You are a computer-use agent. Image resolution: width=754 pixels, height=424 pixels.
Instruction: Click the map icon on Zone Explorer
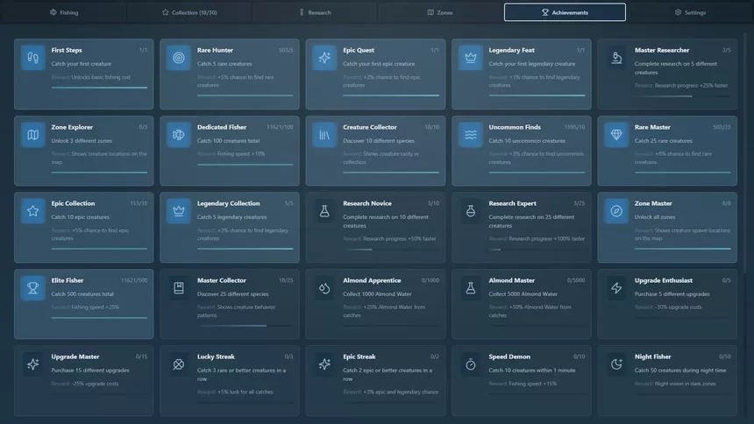coord(32,135)
